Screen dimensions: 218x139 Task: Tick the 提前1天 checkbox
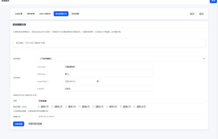click(x=39, y=106)
